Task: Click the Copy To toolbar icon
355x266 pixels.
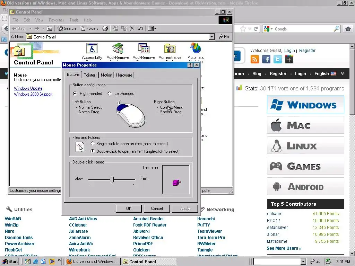Action: point(124,28)
